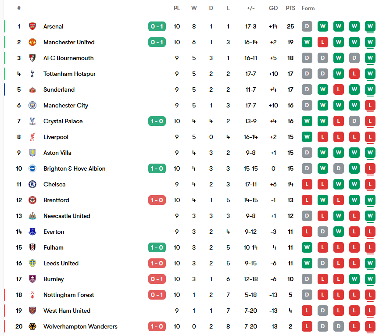
Task: Click the Wolverhampton Wanderers wolf crest
Action: pyautogui.click(x=32, y=326)
